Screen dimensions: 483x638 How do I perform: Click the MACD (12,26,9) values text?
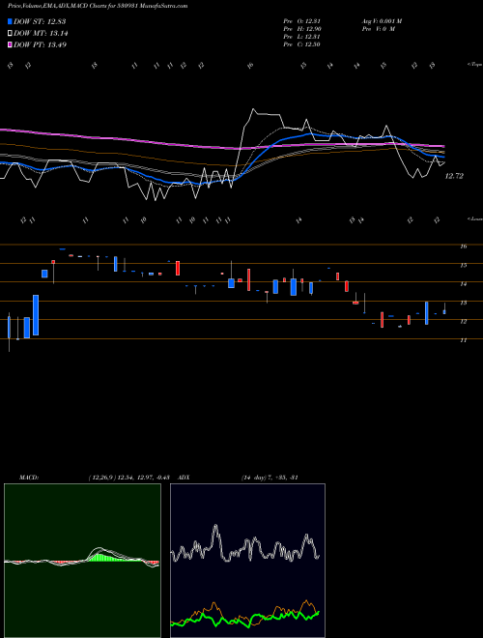[x=128, y=478]
